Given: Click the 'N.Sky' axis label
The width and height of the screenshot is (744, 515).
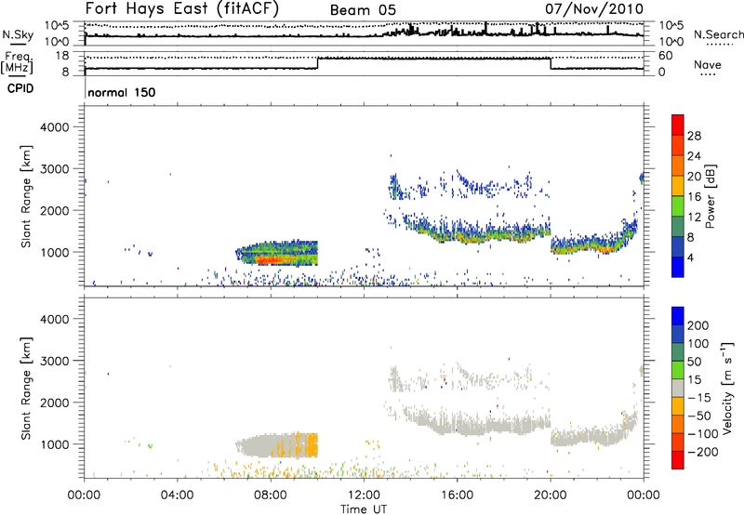Looking at the screenshot, I should 18,34.
